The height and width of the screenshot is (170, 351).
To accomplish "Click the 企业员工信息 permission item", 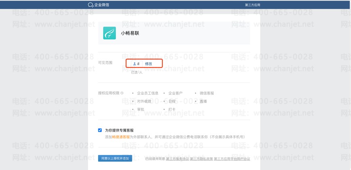I will pyautogui.click(x=148, y=93).
